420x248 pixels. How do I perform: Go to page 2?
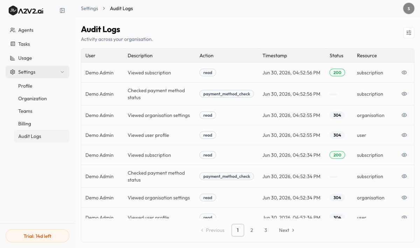coord(252,230)
